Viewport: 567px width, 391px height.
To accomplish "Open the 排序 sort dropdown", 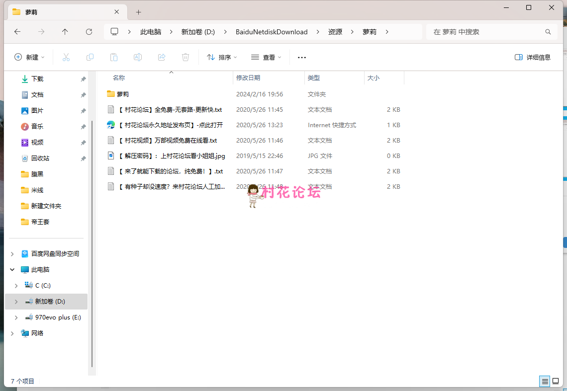I will (222, 57).
